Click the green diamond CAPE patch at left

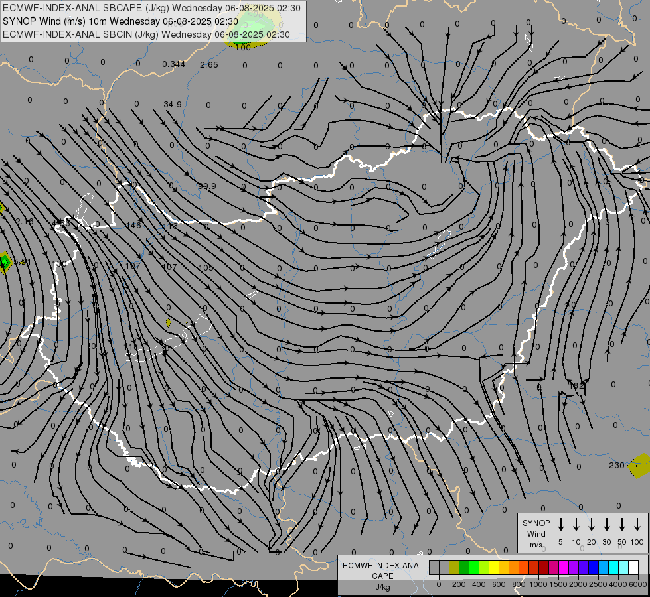(x=5, y=262)
